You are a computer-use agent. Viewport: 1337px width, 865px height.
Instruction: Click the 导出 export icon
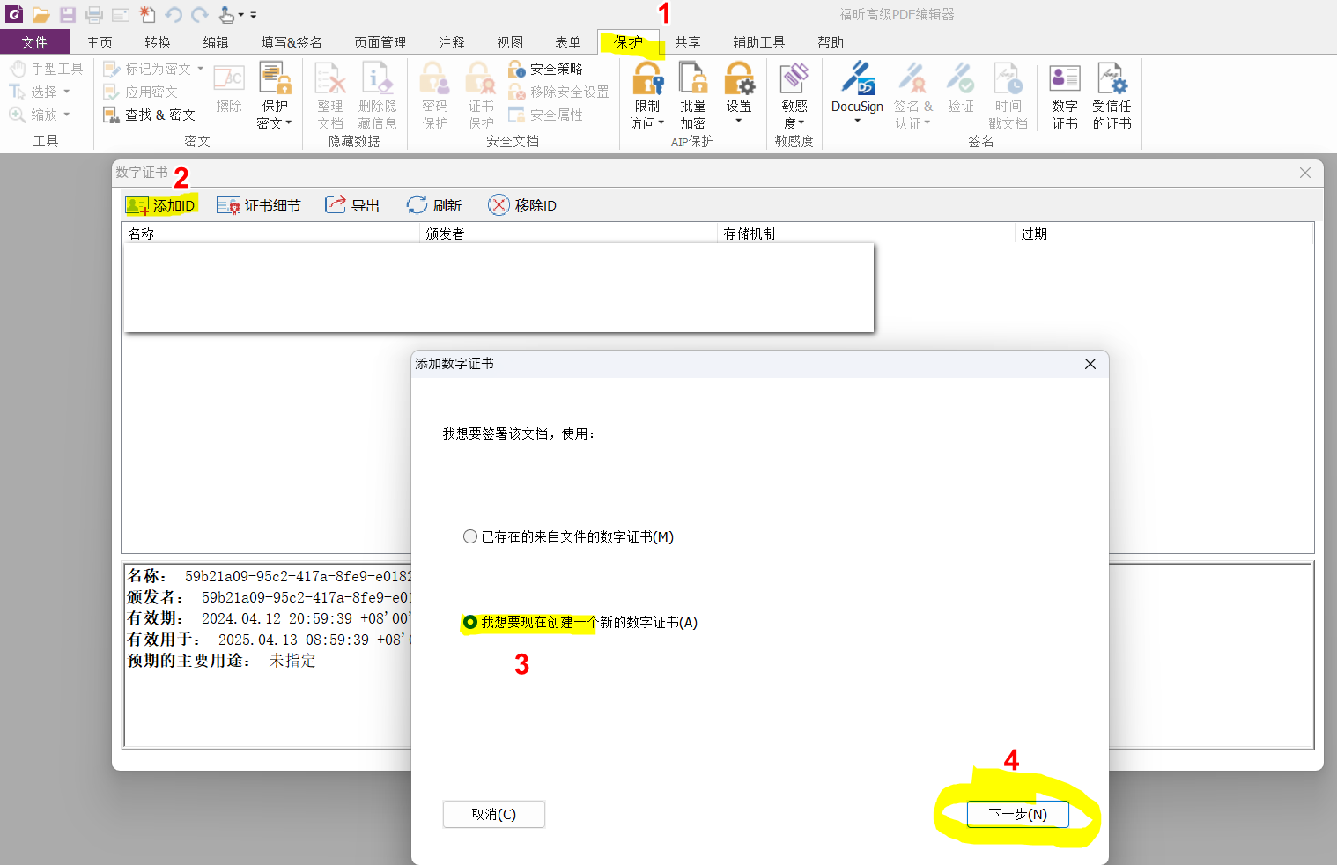click(336, 204)
